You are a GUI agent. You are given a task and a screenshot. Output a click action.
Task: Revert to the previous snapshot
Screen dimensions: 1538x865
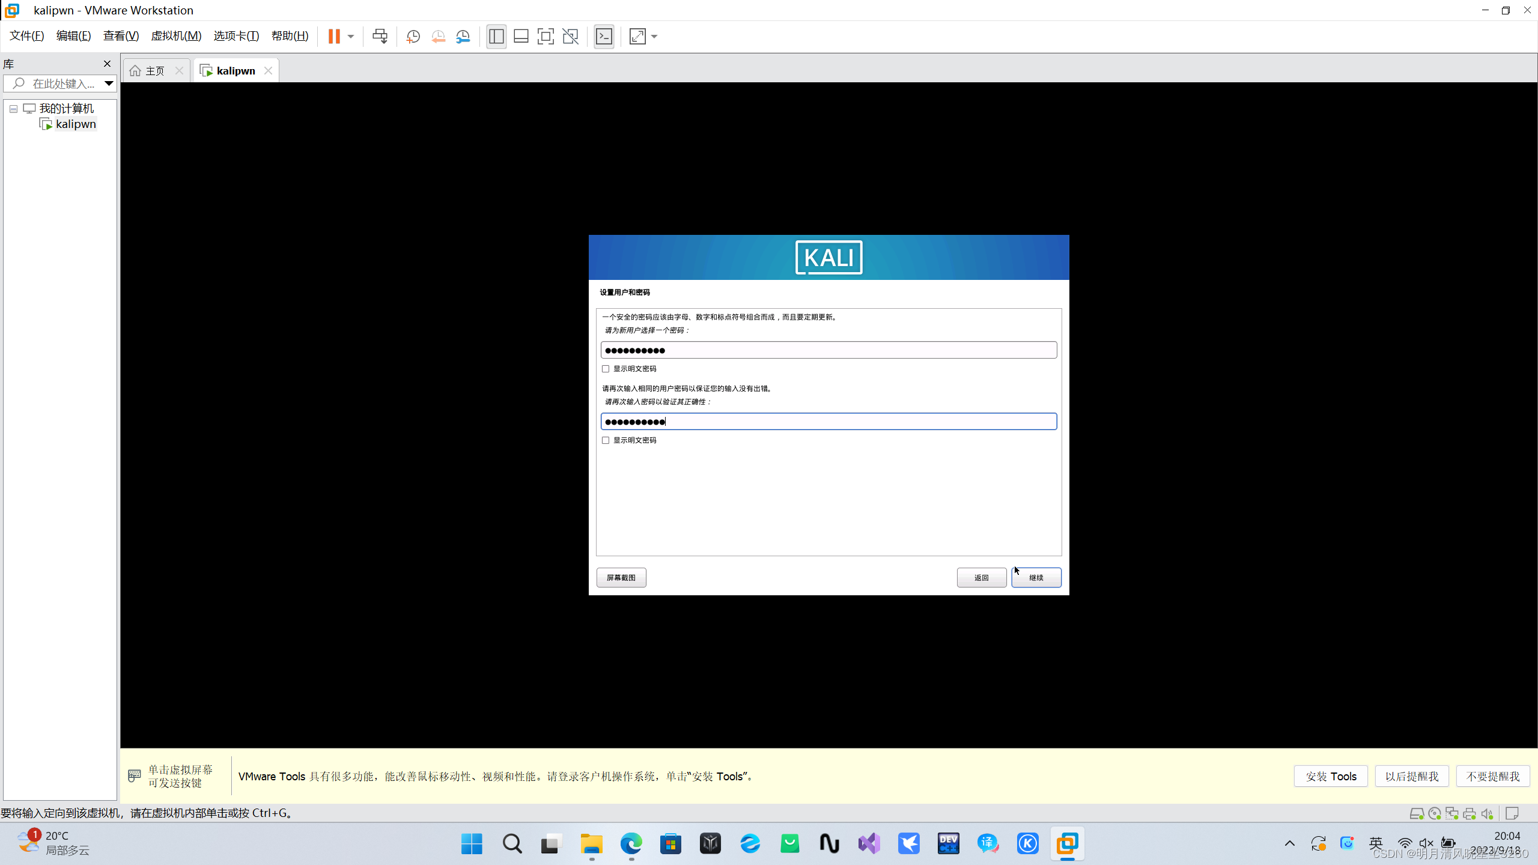(x=438, y=37)
